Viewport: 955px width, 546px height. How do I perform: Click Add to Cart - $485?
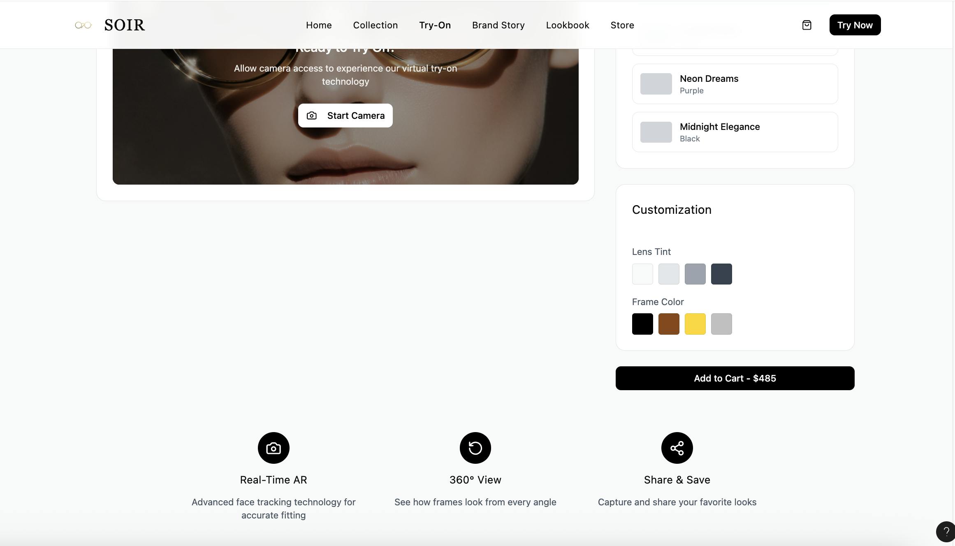[735, 378]
